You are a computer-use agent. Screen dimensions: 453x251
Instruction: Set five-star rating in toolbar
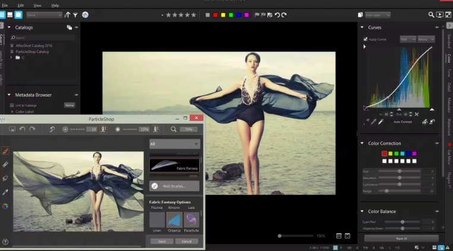coord(194,15)
